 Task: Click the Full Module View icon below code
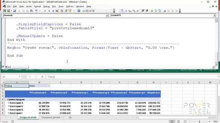[x=6, y=67]
